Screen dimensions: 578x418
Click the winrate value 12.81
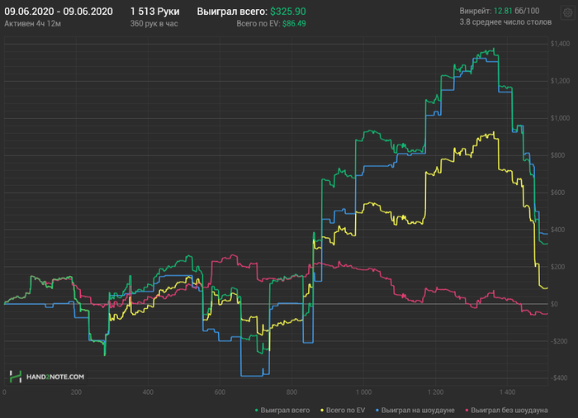coord(503,11)
